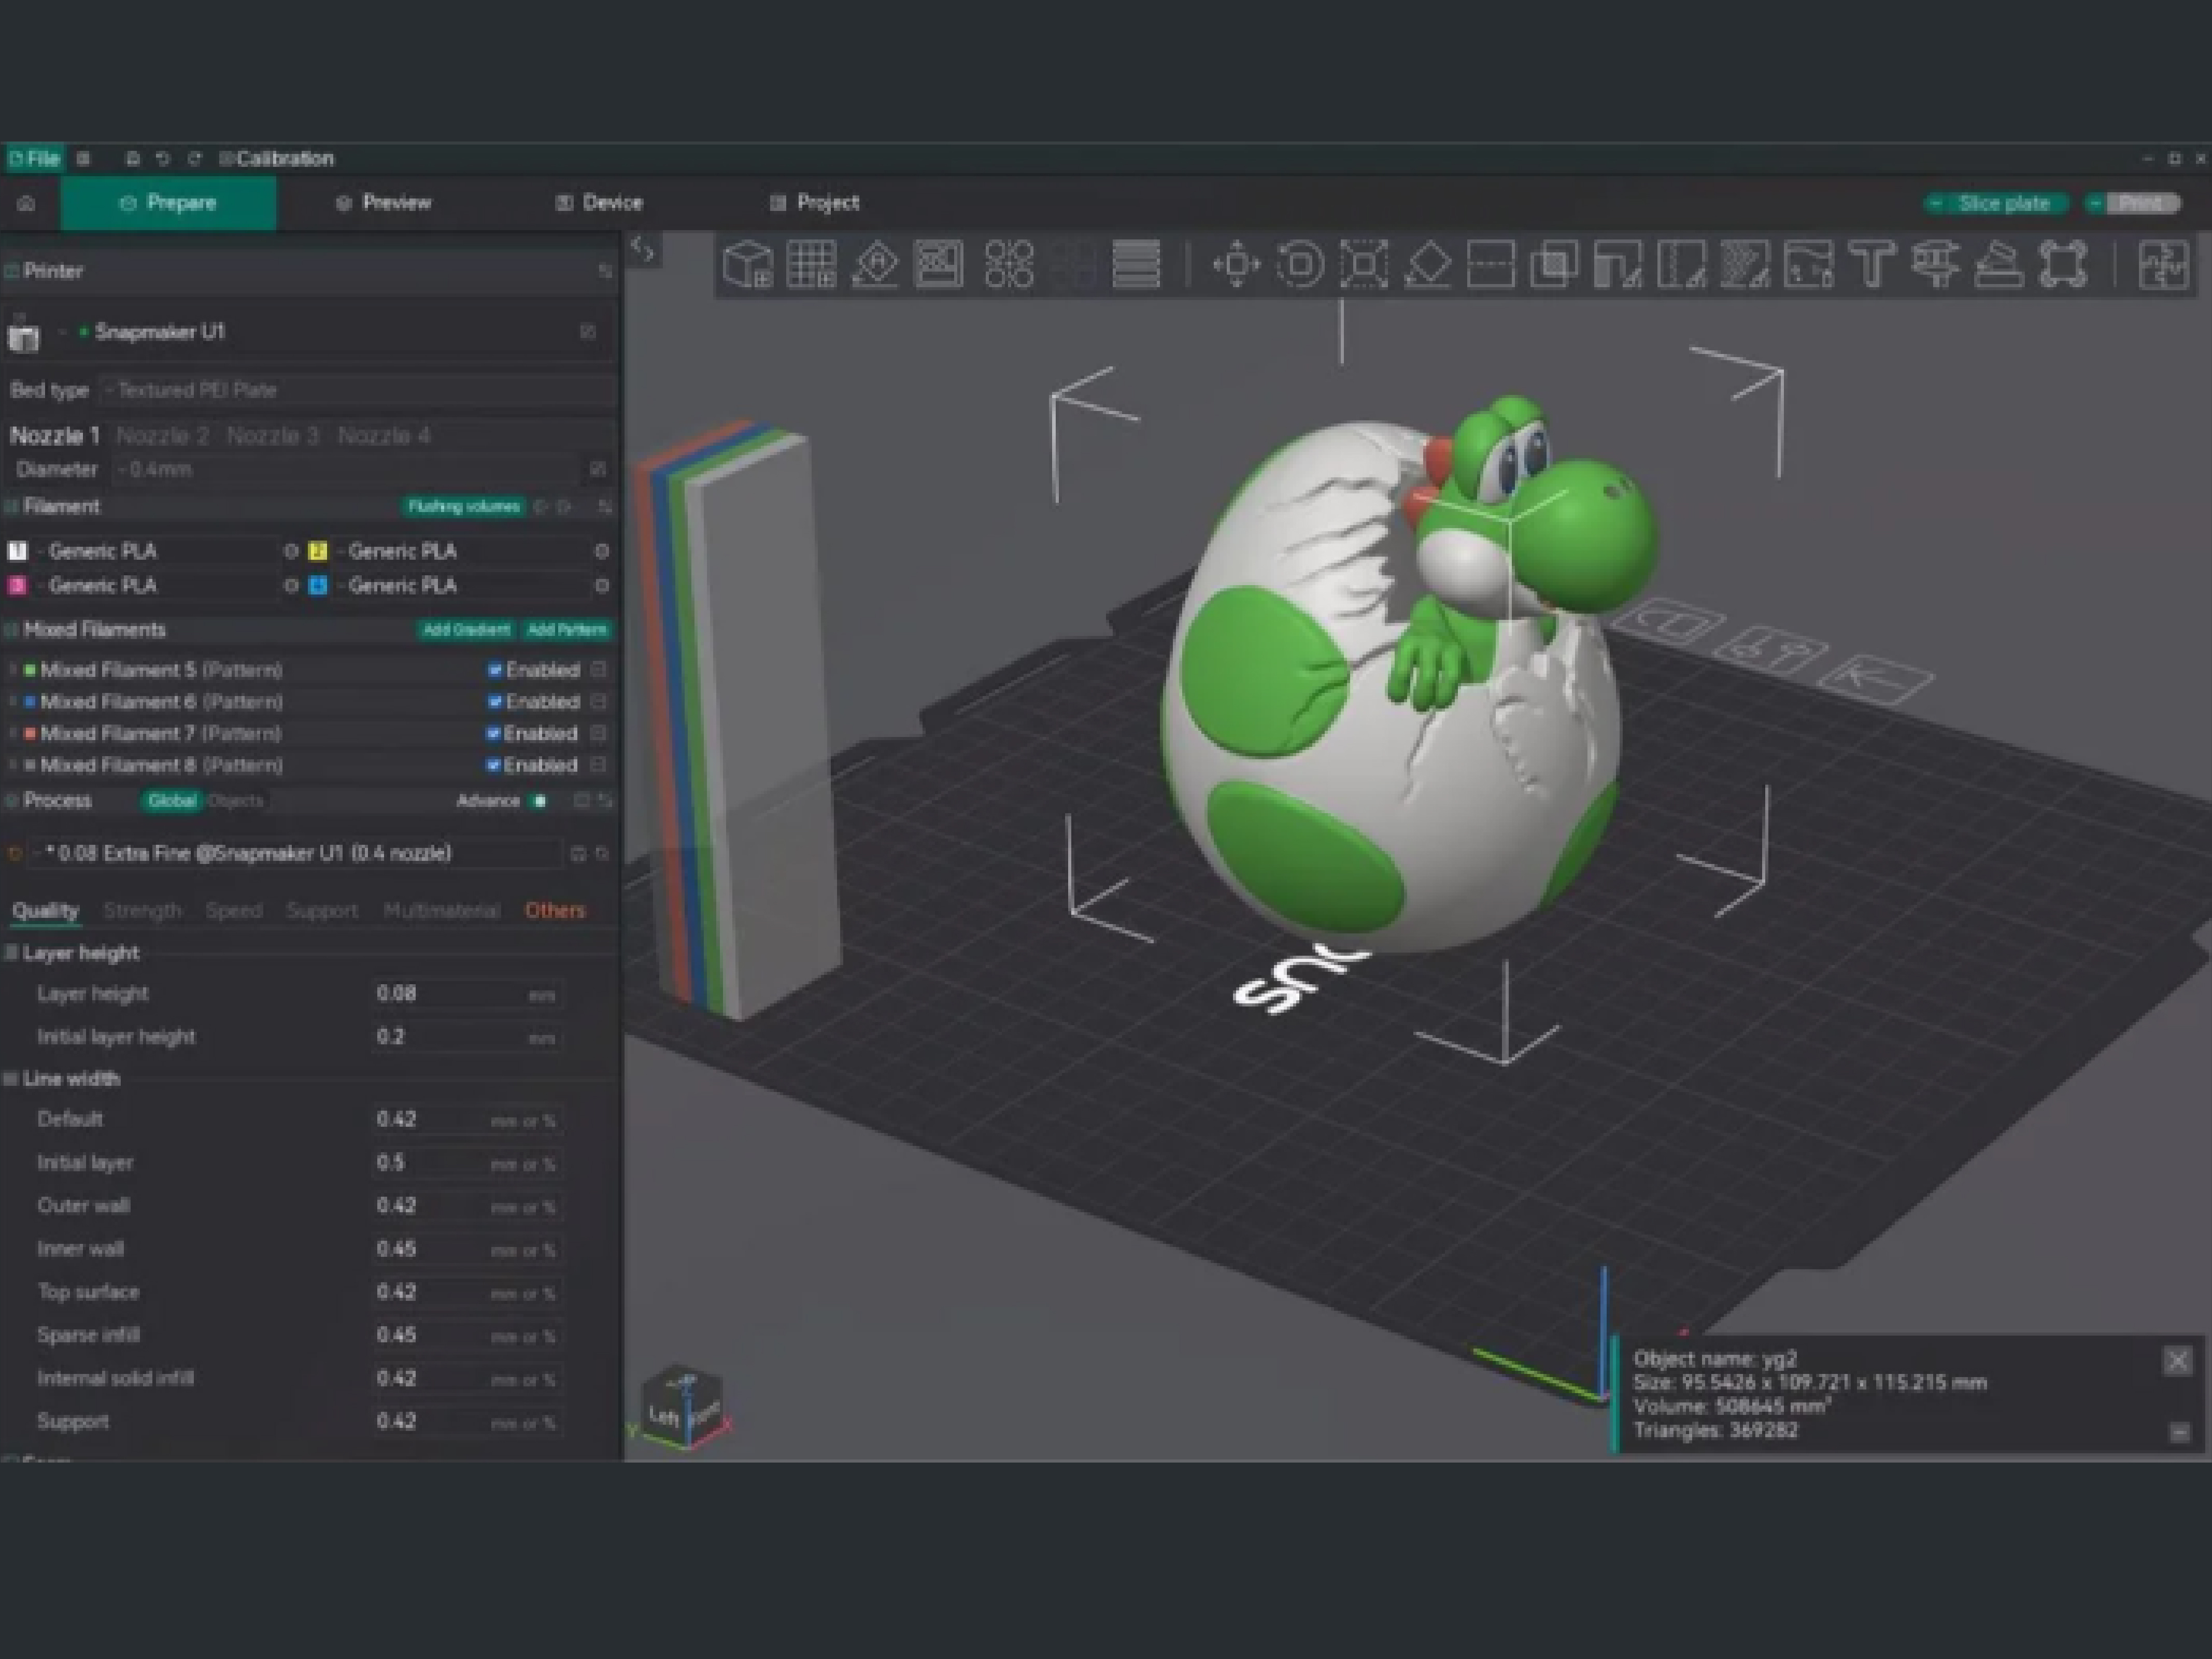The height and width of the screenshot is (1659, 2212).
Task: Click the Add Pattern button
Action: tap(567, 630)
